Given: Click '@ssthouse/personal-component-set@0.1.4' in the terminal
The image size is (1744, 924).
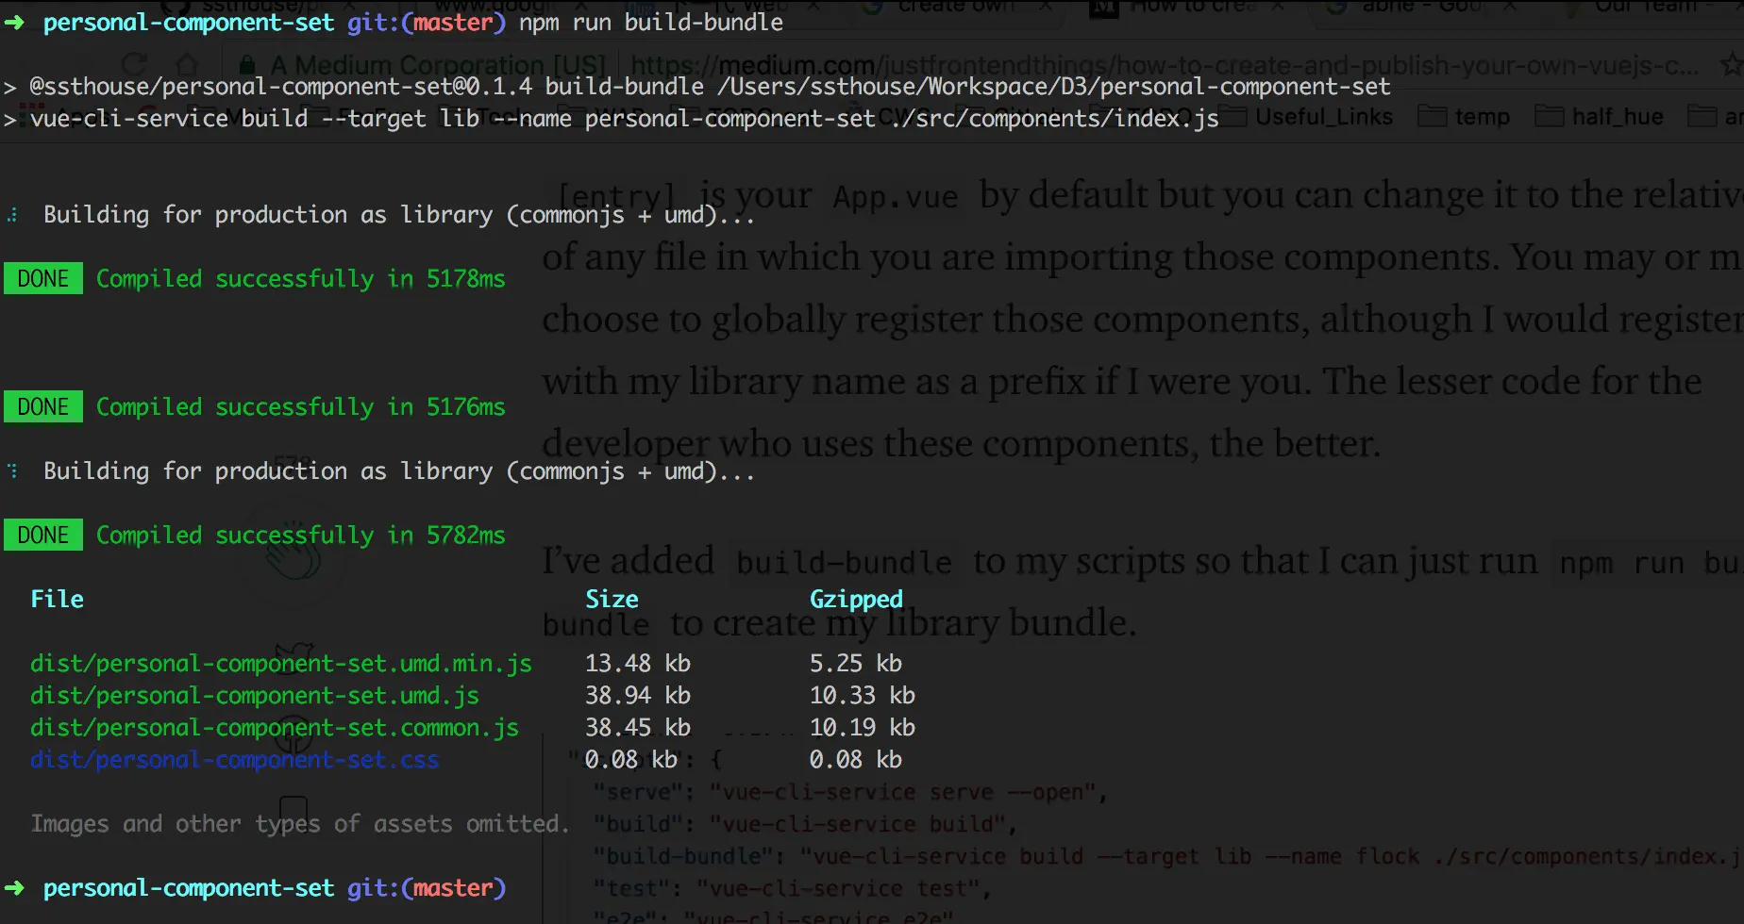Looking at the screenshot, I should [281, 87].
